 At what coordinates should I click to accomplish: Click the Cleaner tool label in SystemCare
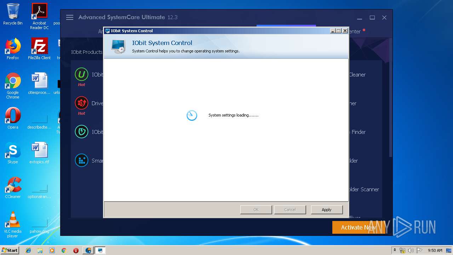click(357, 74)
